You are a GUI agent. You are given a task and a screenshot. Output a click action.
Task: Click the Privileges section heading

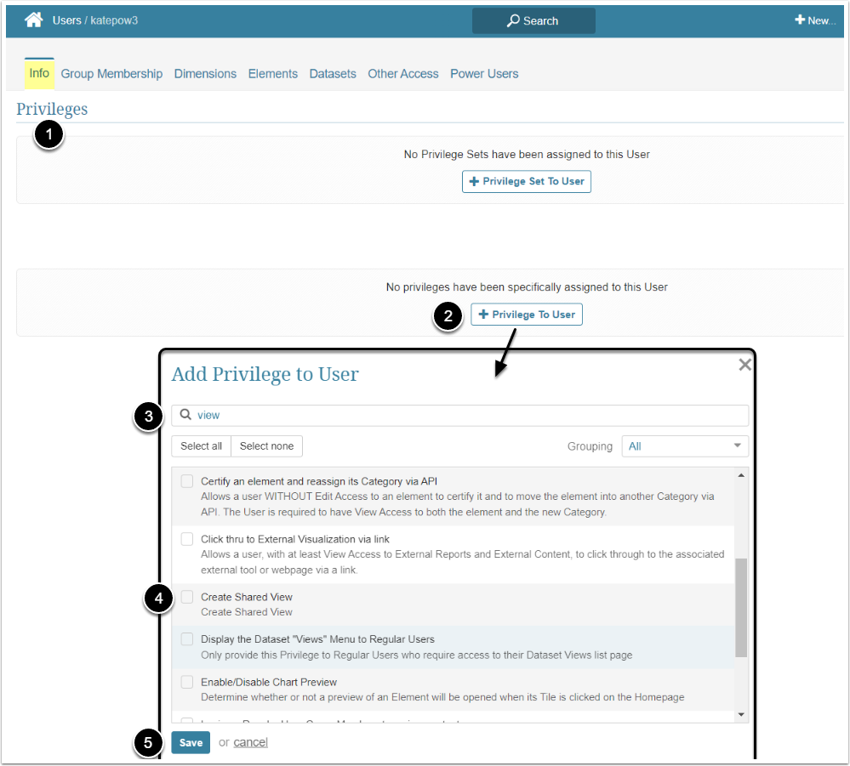(x=52, y=109)
